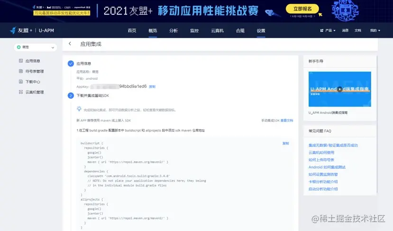This screenshot has width=393, height=231.
Task: Copy the gradle code block with 复制
Action: point(285,143)
